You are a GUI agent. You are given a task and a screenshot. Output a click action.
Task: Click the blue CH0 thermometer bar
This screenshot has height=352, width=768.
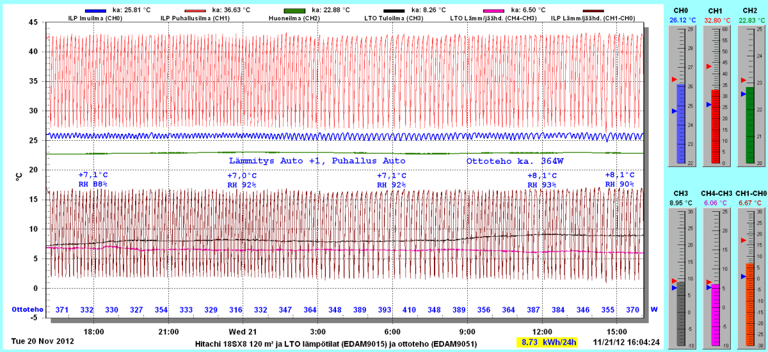(681, 124)
